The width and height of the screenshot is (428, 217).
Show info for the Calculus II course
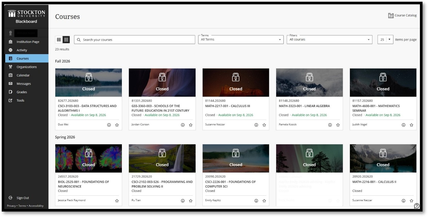tap(404, 201)
